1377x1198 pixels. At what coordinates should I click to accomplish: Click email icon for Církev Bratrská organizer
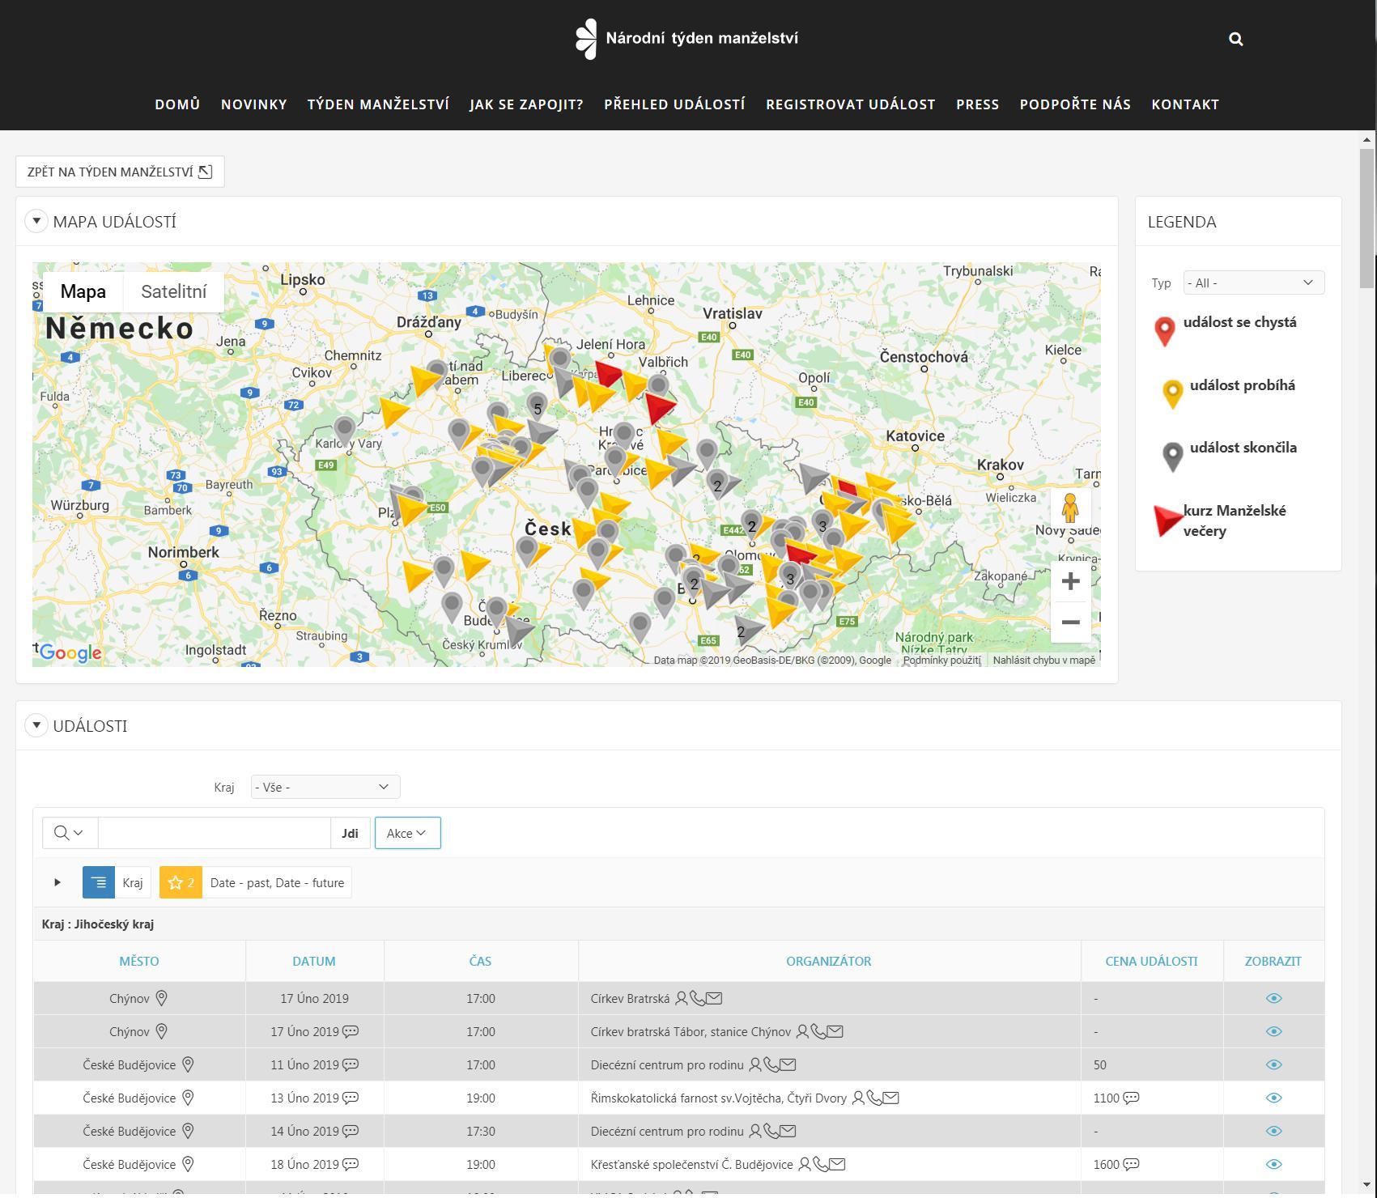tap(714, 998)
